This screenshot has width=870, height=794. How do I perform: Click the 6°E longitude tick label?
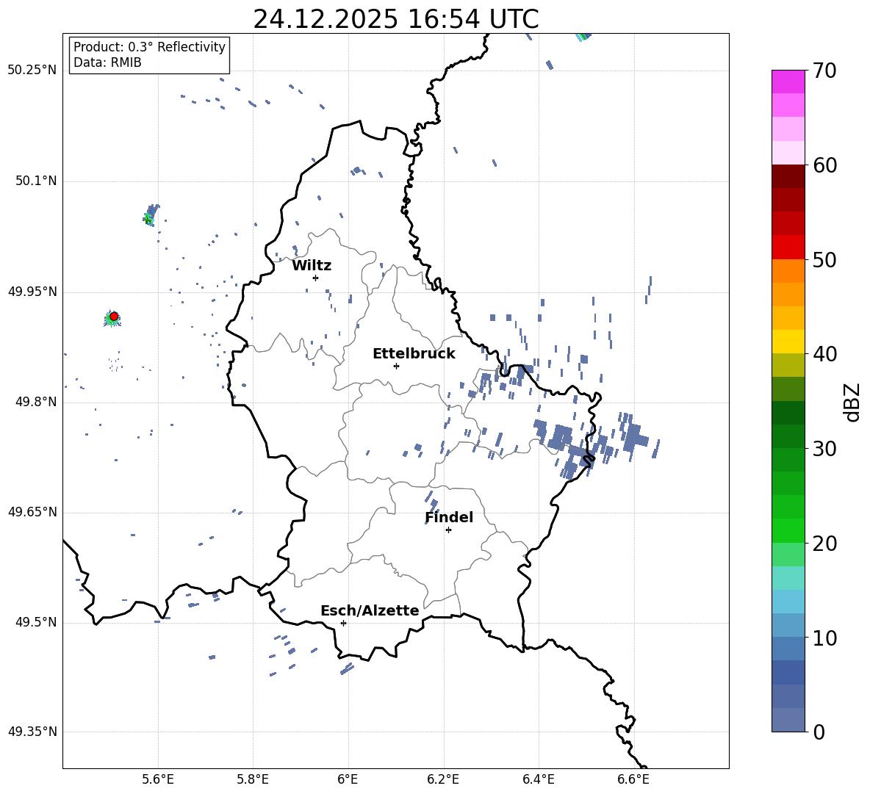click(348, 779)
